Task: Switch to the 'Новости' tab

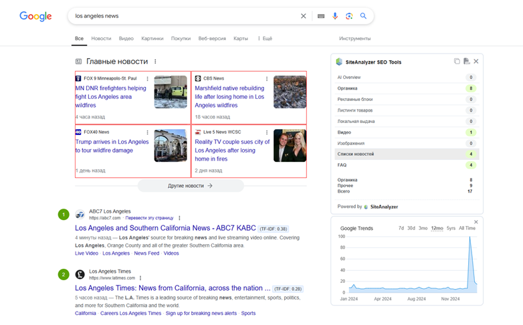Action: pos(101,38)
